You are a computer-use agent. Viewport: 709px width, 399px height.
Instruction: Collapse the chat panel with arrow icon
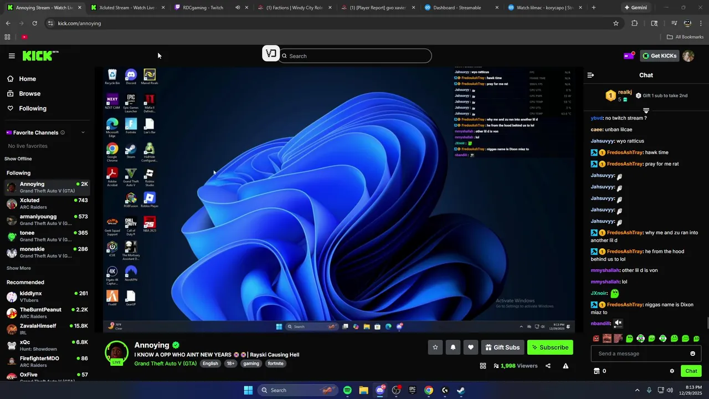tap(590, 75)
